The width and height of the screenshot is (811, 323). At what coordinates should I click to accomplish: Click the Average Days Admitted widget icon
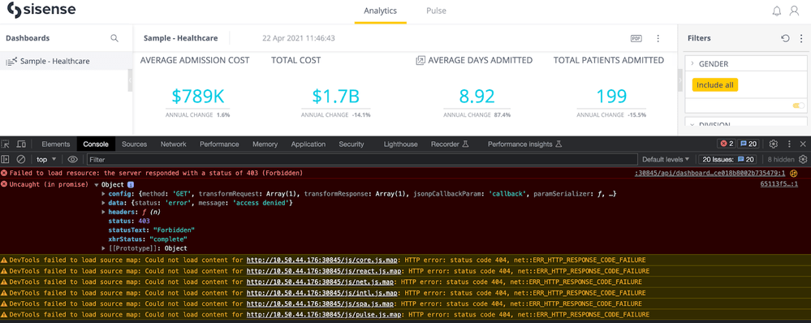[x=421, y=61]
